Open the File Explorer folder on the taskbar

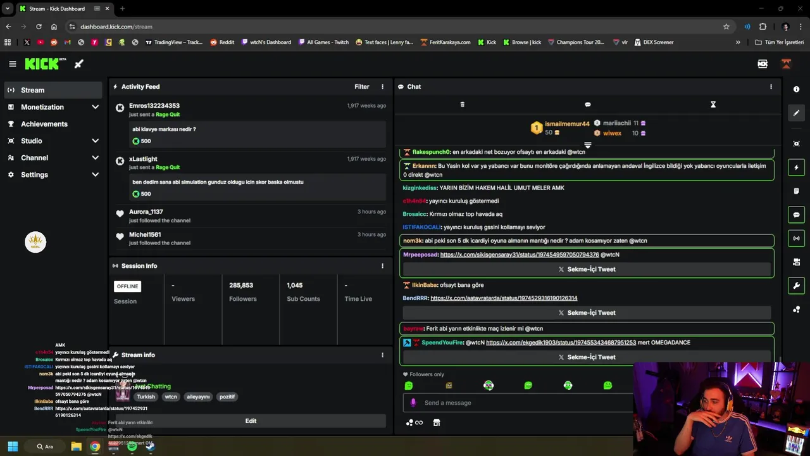[76, 446]
